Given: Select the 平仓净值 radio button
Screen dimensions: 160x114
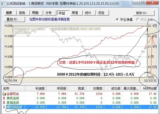Looking at the screenshot, I should click(124, 19).
